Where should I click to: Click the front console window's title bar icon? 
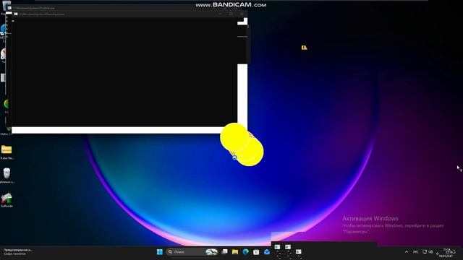pos(16,14)
